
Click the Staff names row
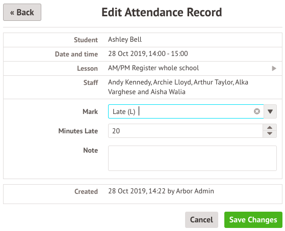pyautogui.click(x=143, y=88)
